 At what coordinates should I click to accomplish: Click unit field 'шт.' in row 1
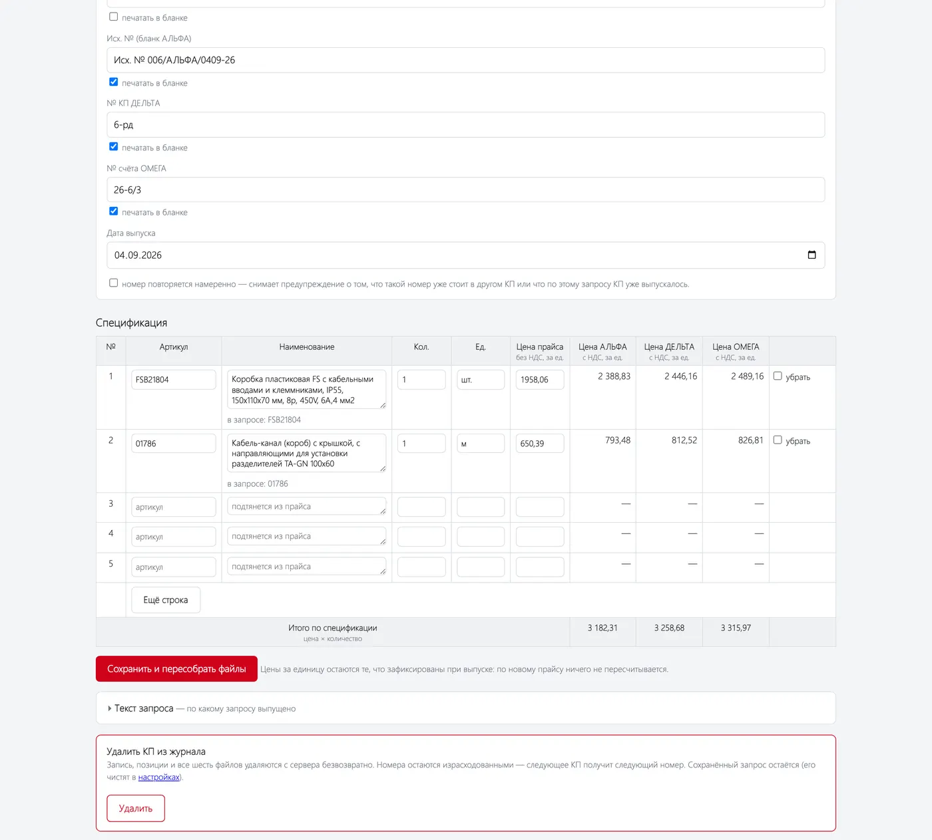click(x=481, y=380)
